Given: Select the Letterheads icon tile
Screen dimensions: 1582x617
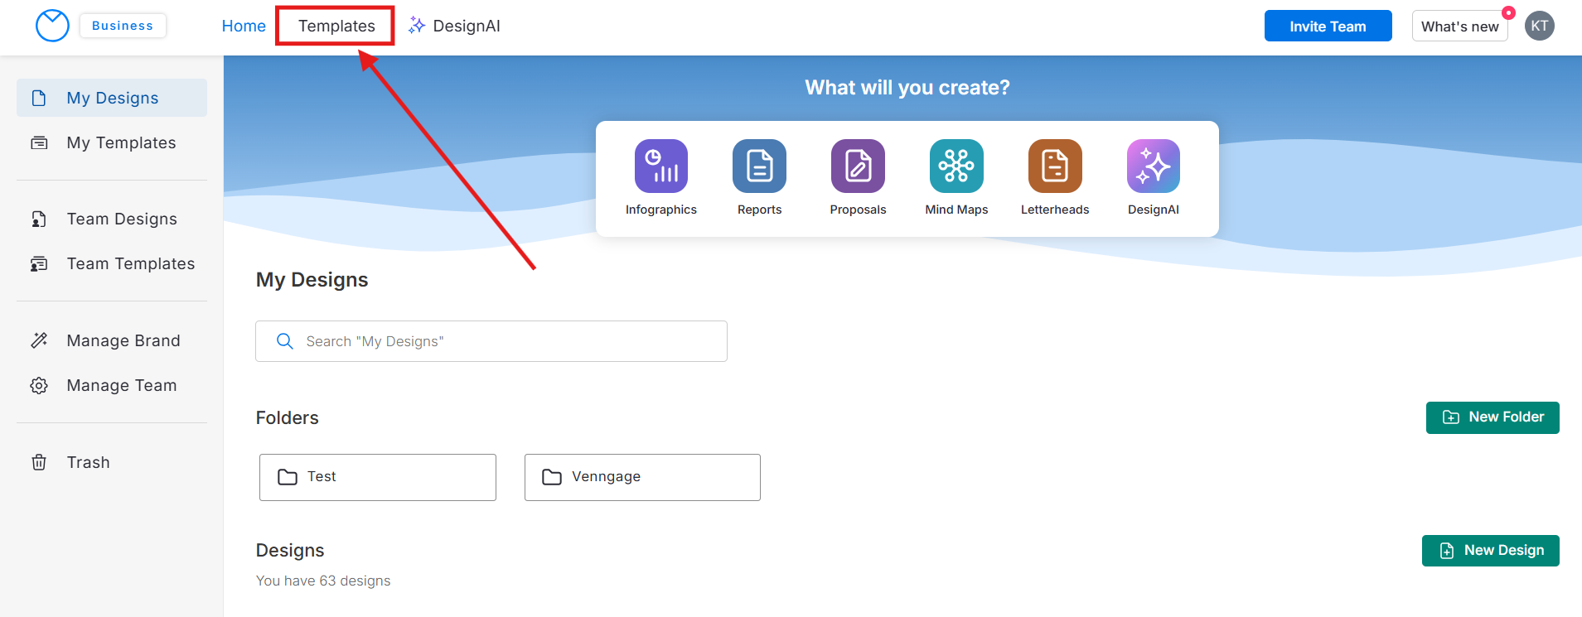Looking at the screenshot, I should click(1054, 166).
